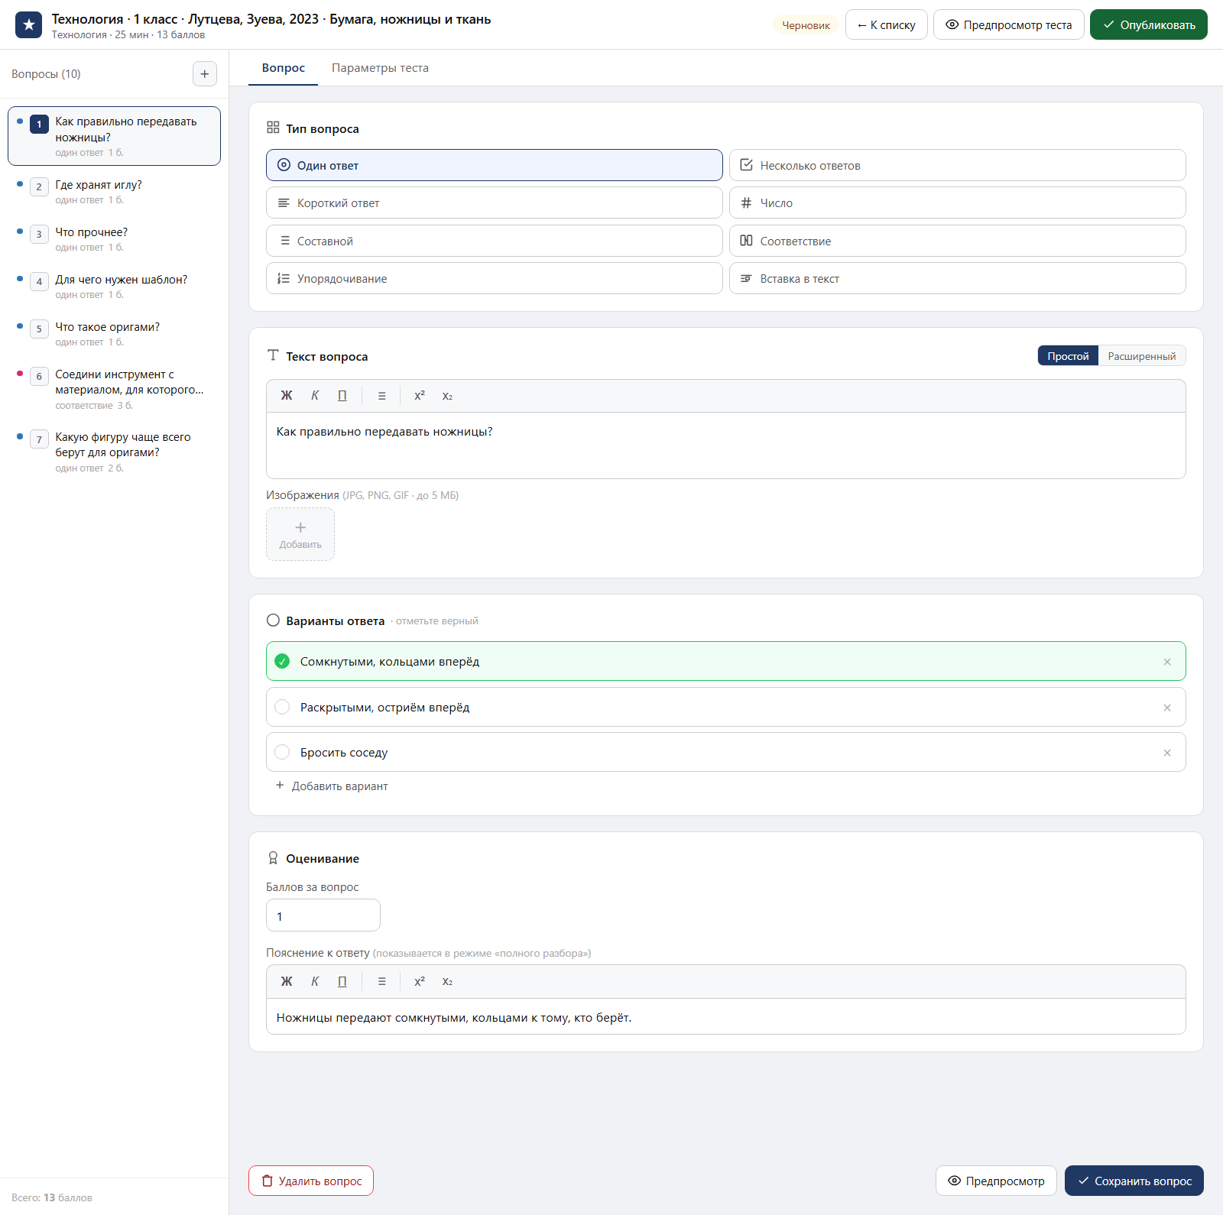Click 'Сохранить вопрос' button

click(1134, 1181)
